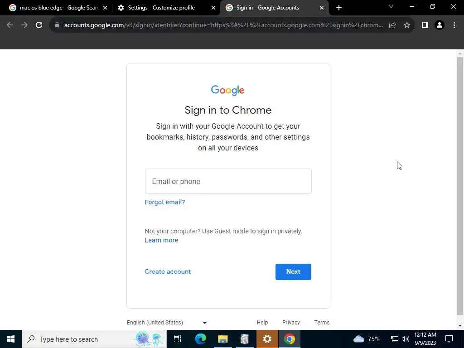Focus the Email or phone field

(x=228, y=181)
